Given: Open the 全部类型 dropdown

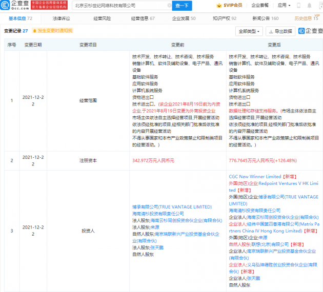Looking at the screenshot, I should pyautogui.click(x=249, y=31).
